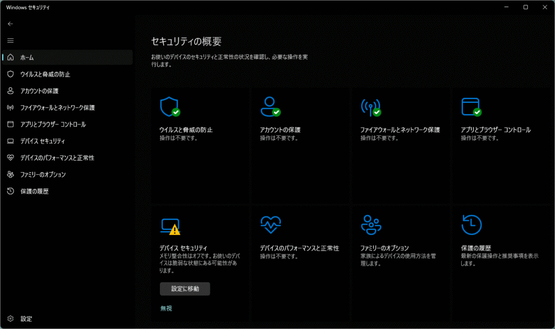Image resolution: width=555 pixels, height=329 pixels.
Task: Click the firewall and network antenna tile icon
Action: [370, 107]
